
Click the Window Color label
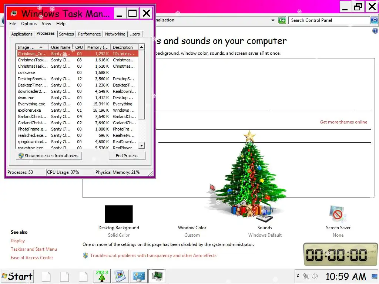pyautogui.click(x=192, y=228)
